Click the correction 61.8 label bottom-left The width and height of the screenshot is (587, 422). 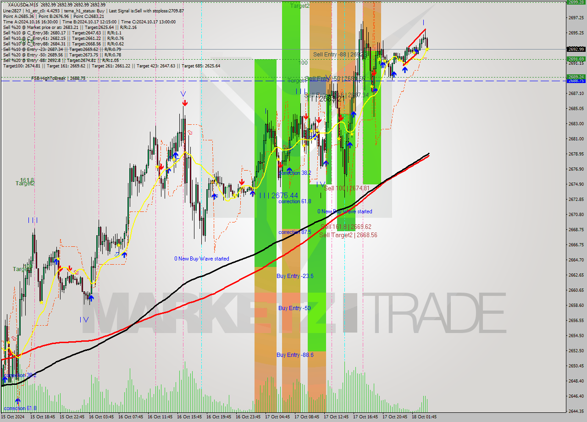click(20, 408)
